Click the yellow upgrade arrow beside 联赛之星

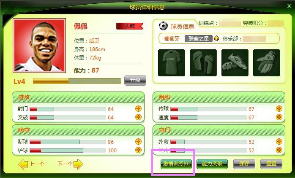click(217, 38)
